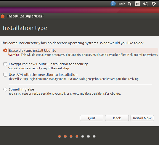This screenshot has width=159, height=145.
Task: Close the Install window
Action: pos(3,16)
